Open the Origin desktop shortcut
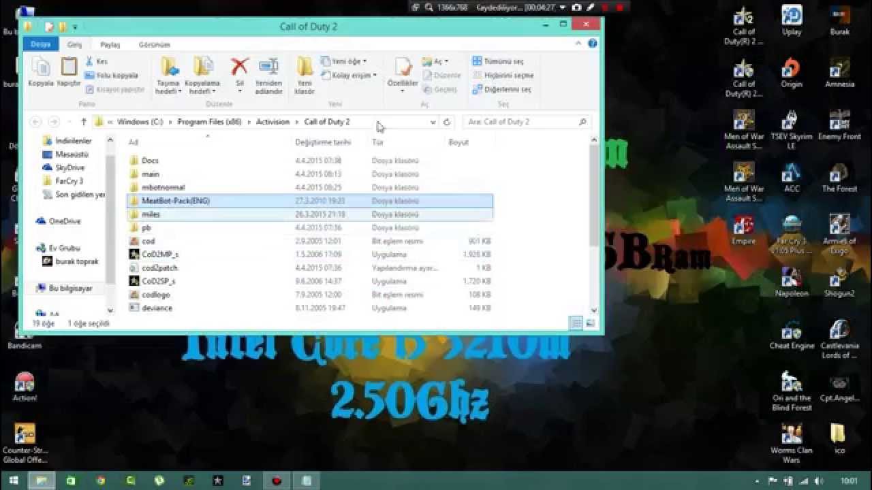 (x=792, y=73)
